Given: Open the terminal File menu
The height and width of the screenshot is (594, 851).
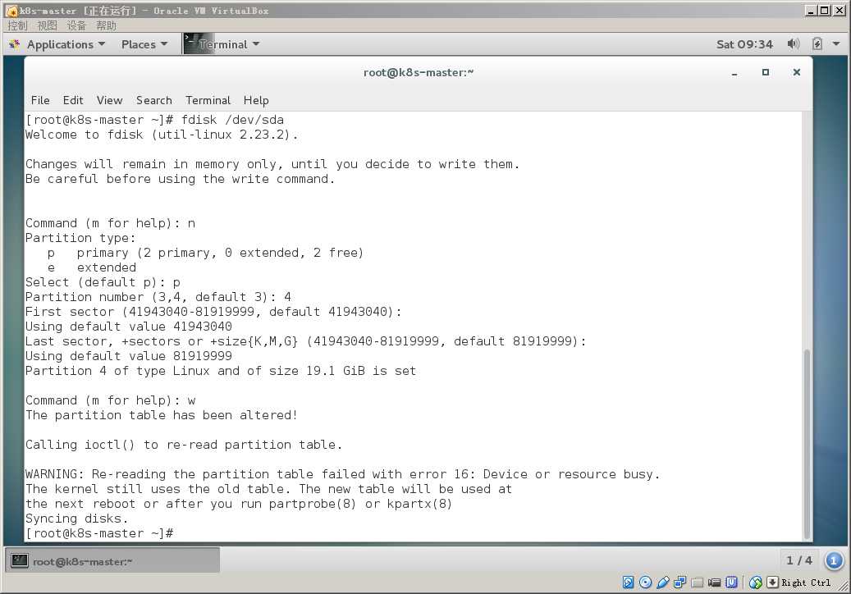Looking at the screenshot, I should tap(40, 100).
